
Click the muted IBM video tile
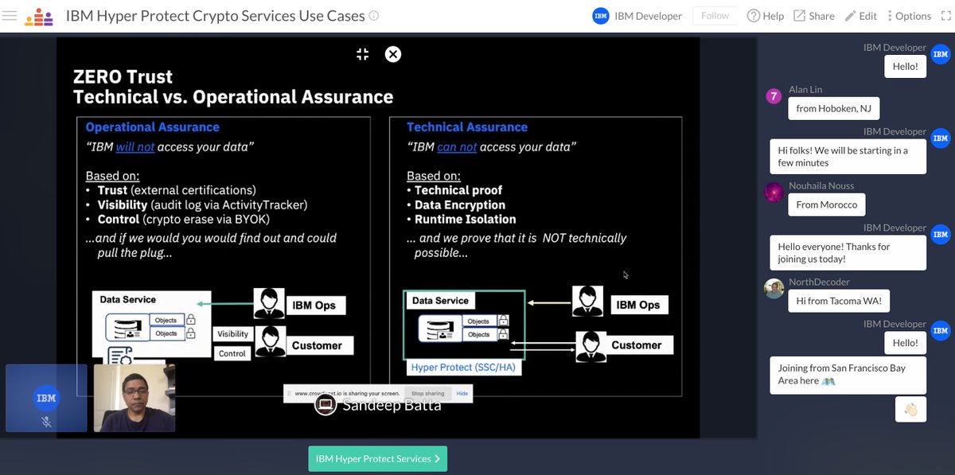[46, 398]
